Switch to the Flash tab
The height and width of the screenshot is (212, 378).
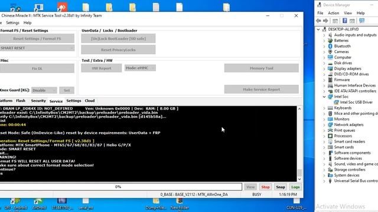(x=21, y=101)
